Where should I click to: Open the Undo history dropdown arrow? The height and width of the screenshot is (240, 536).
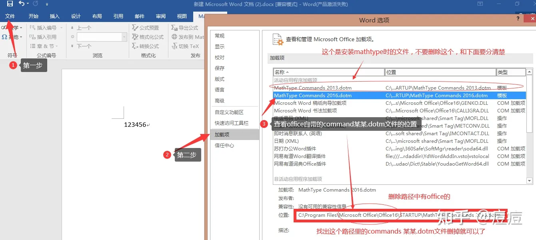28,4
